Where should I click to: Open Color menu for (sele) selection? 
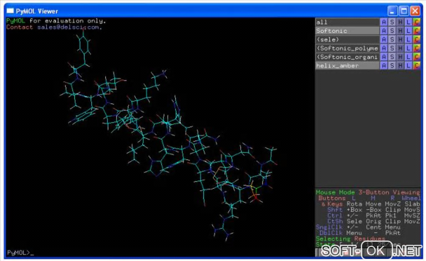(416, 39)
